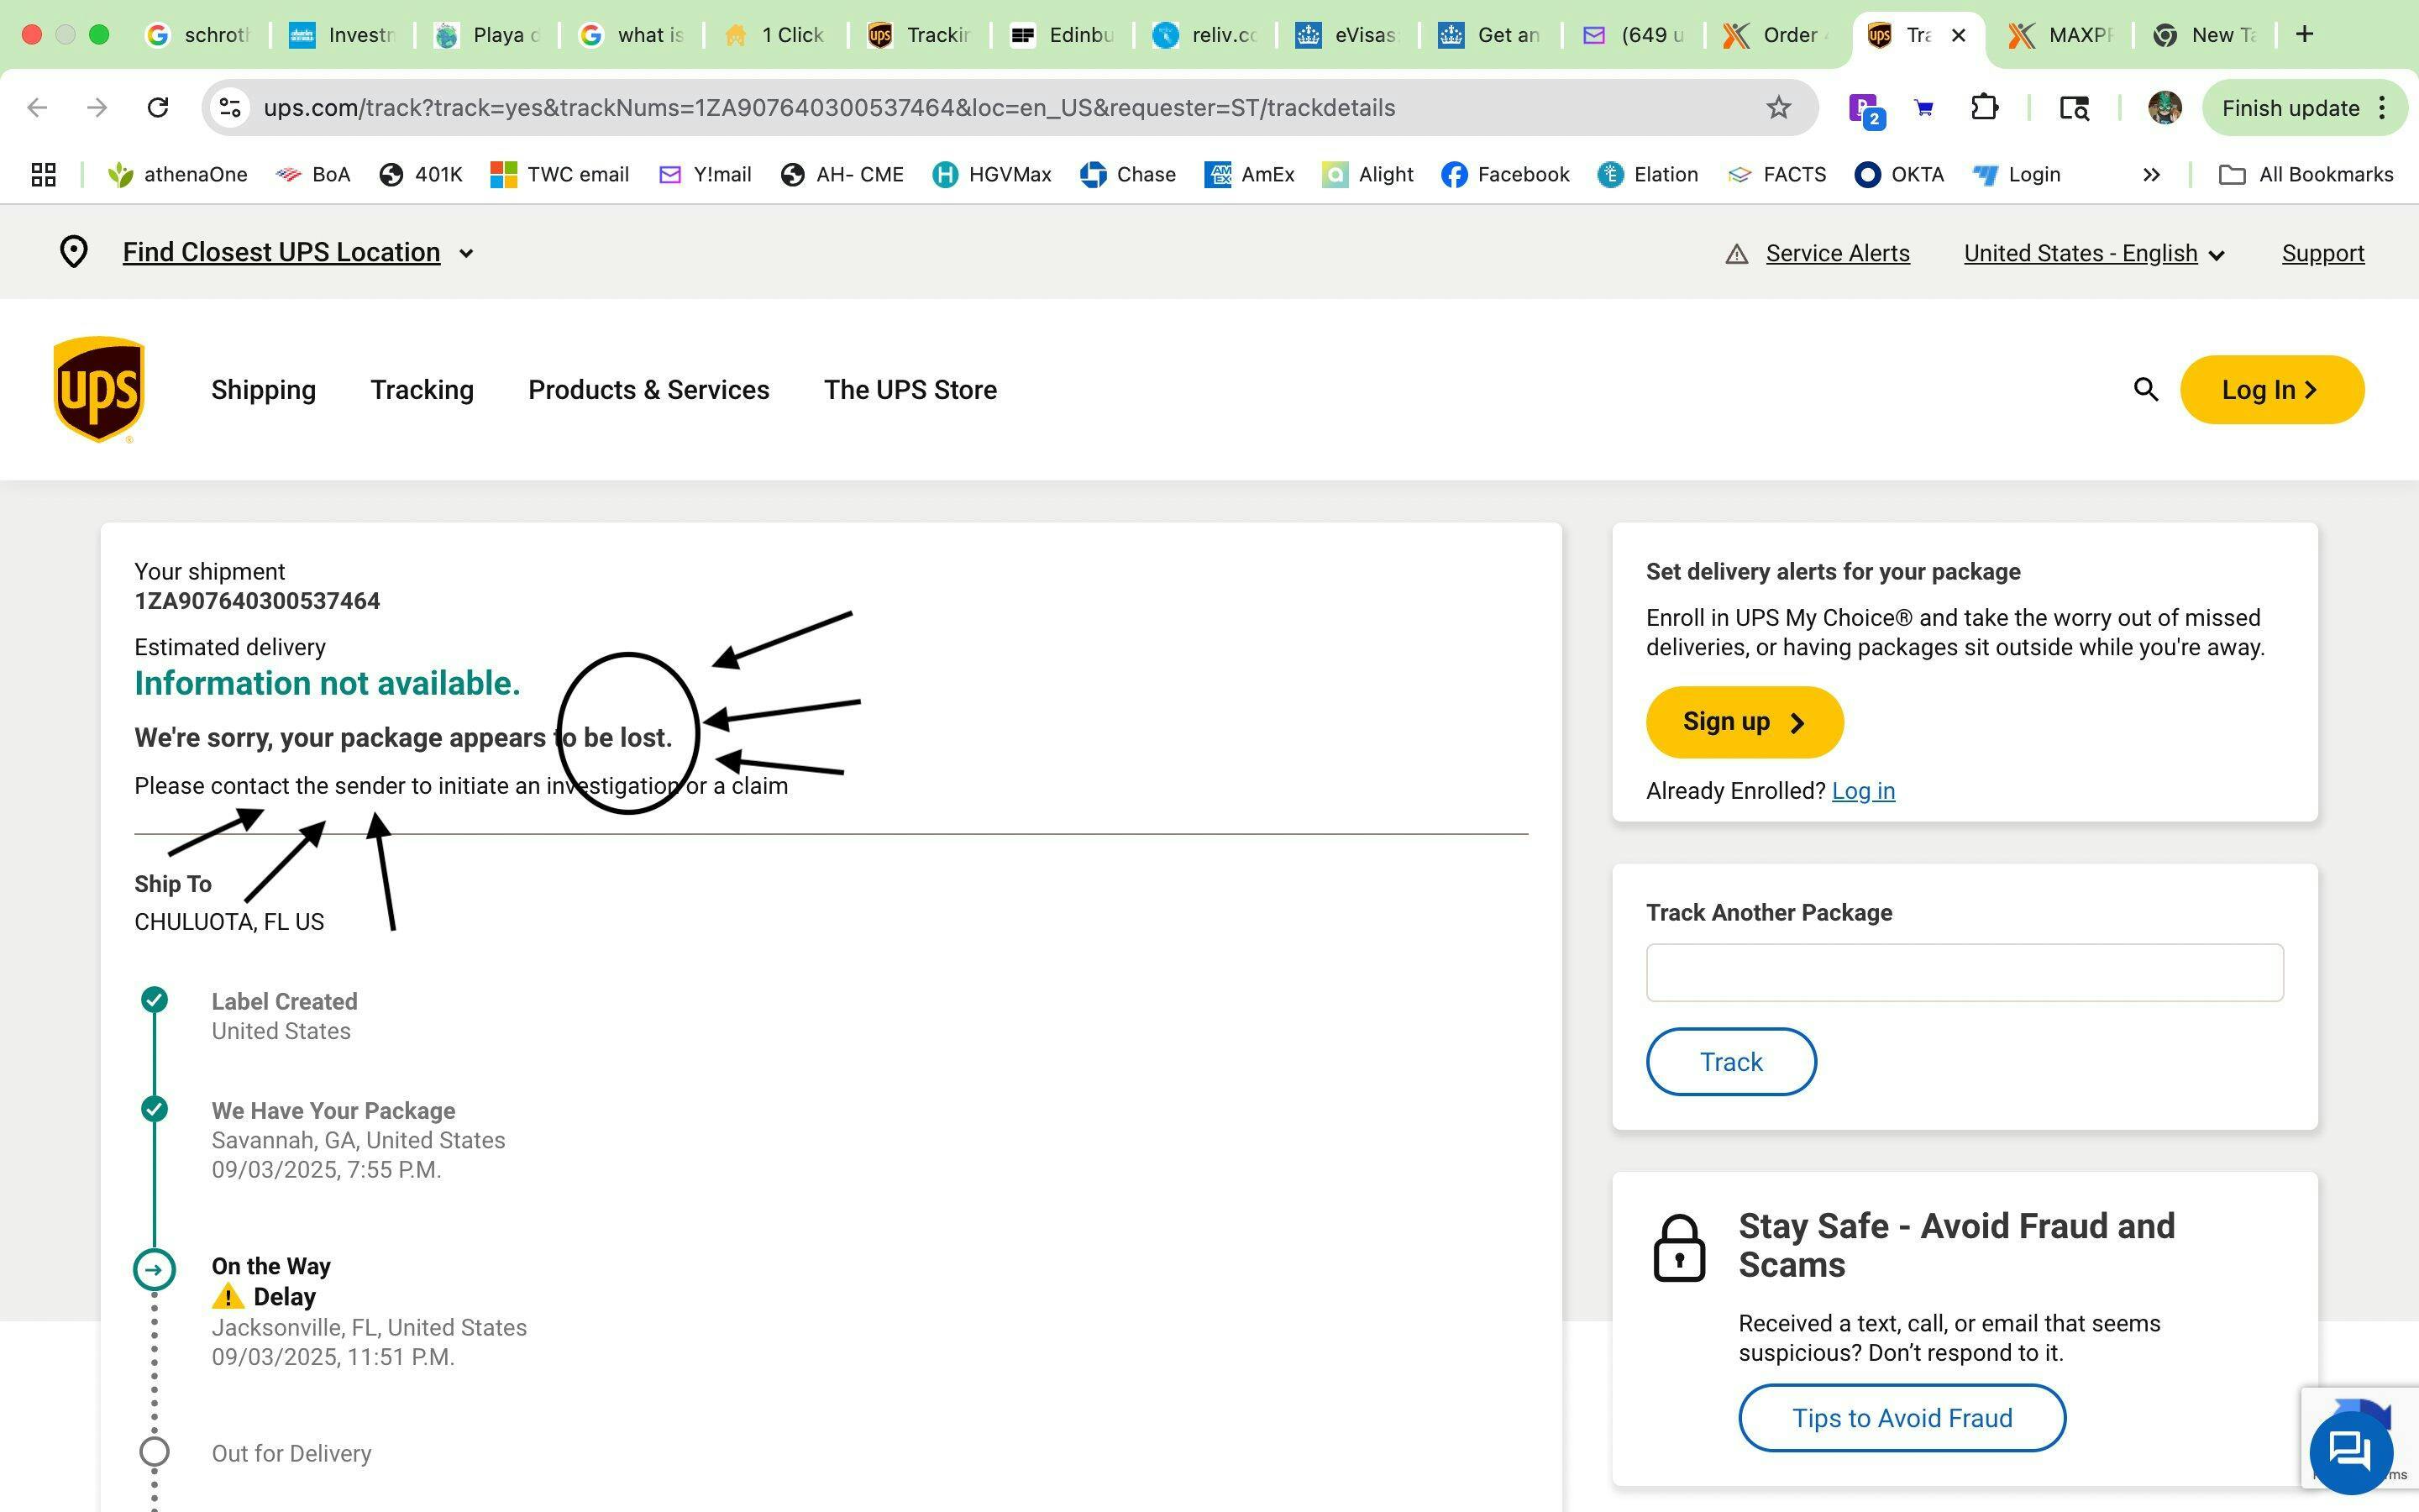This screenshot has height=1512, width=2419.
Task: Show hidden bookmarks with the double chevron
Action: 2151,175
